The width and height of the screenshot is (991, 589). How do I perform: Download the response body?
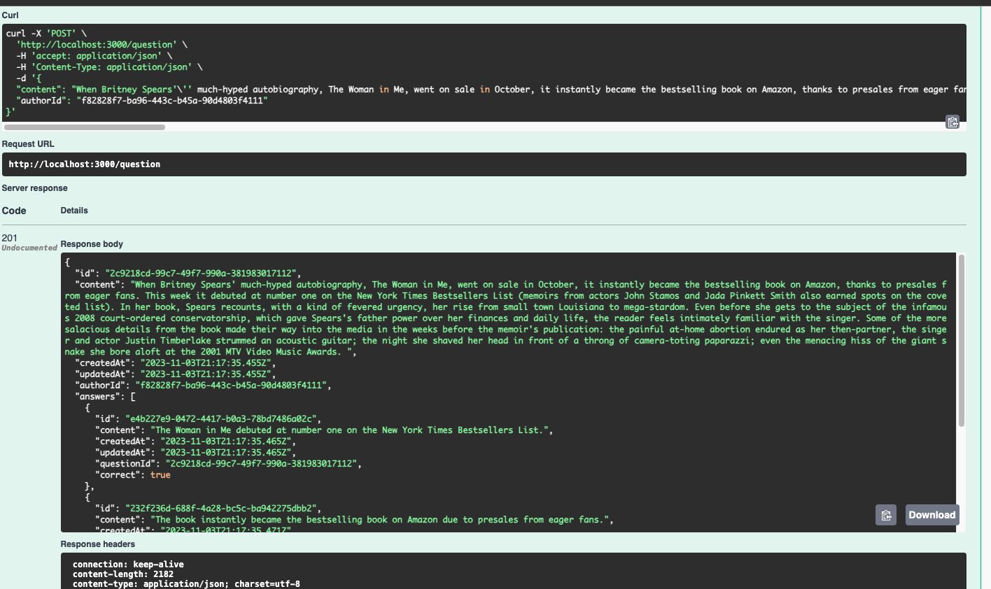932,515
